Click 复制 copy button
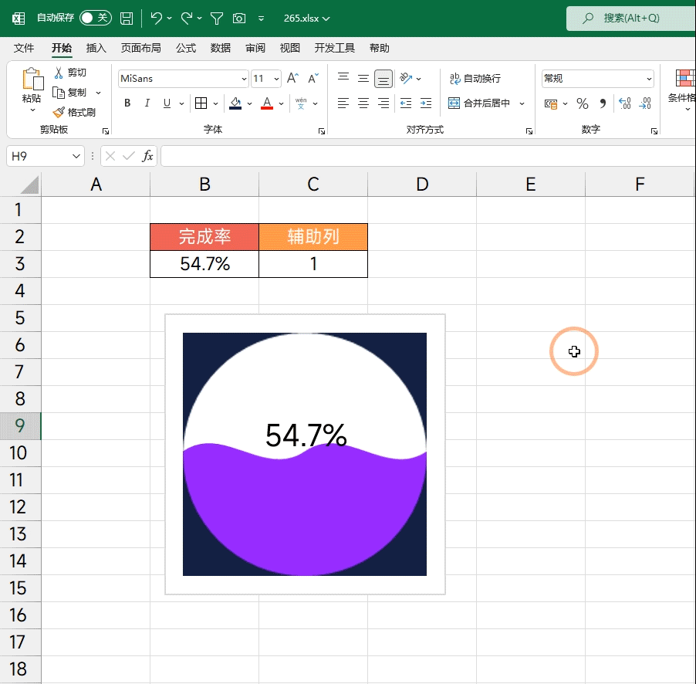This screenshot has width=696, height=684. pyautogui.click(x=69, y=93)
